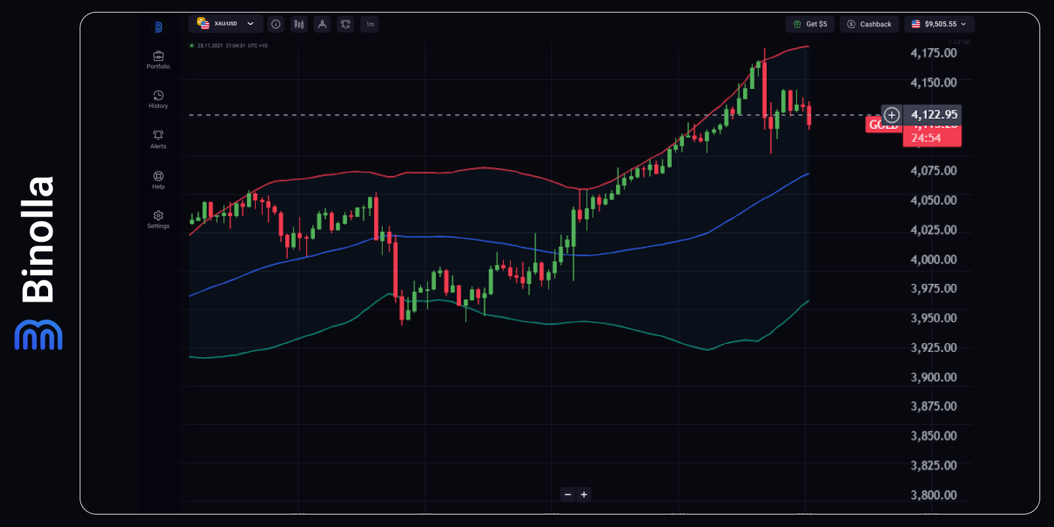Open the 1m timeframe selector
1054x527 pixels.
370,24
